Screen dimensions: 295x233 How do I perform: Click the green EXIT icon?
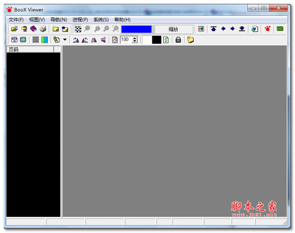coord(280,29)
